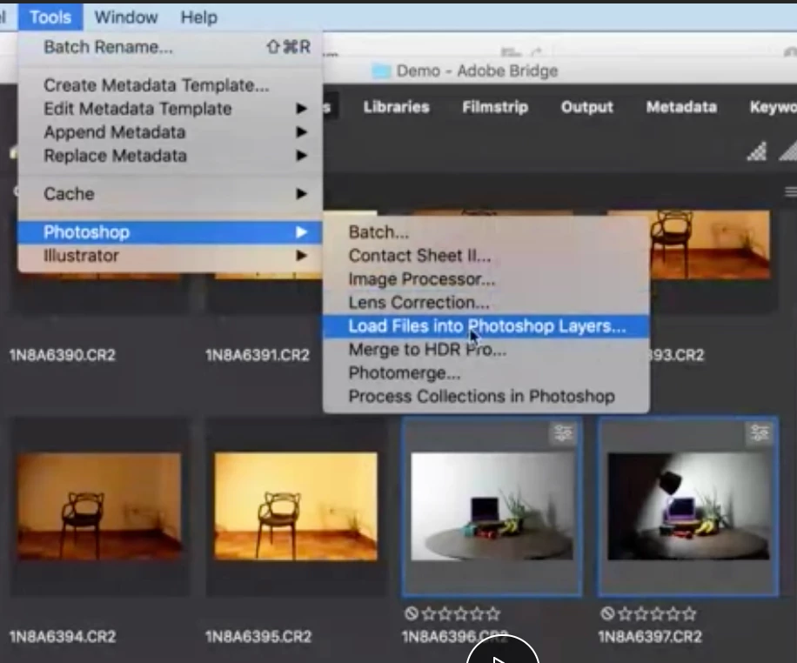Click filename 1N8A6390.CR2
The height and width of the screenshot is (663, 797).
(63, 355)
